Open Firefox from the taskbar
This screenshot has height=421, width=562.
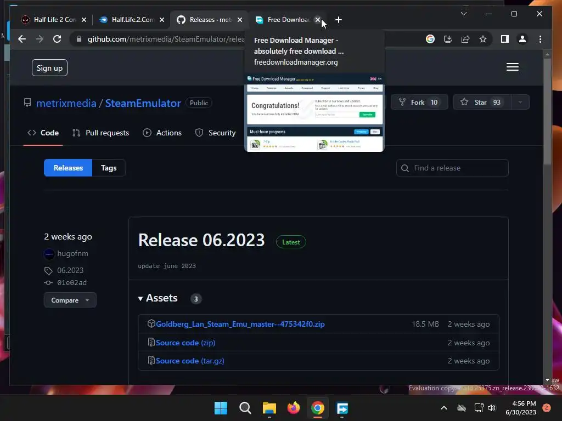tap(294, 408)
